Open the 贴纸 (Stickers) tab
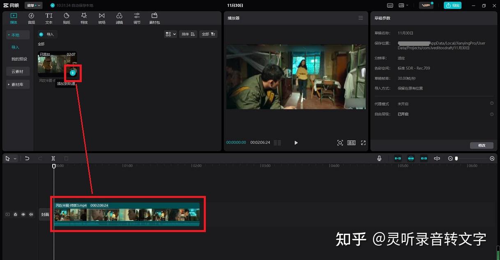This screenshot has height=260, width=500. (67, 18)
